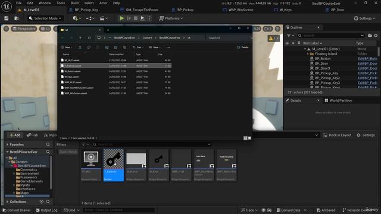Open the Add content quick menu icon
Viewport: 381px width, 214px height.
coord(77,18)
